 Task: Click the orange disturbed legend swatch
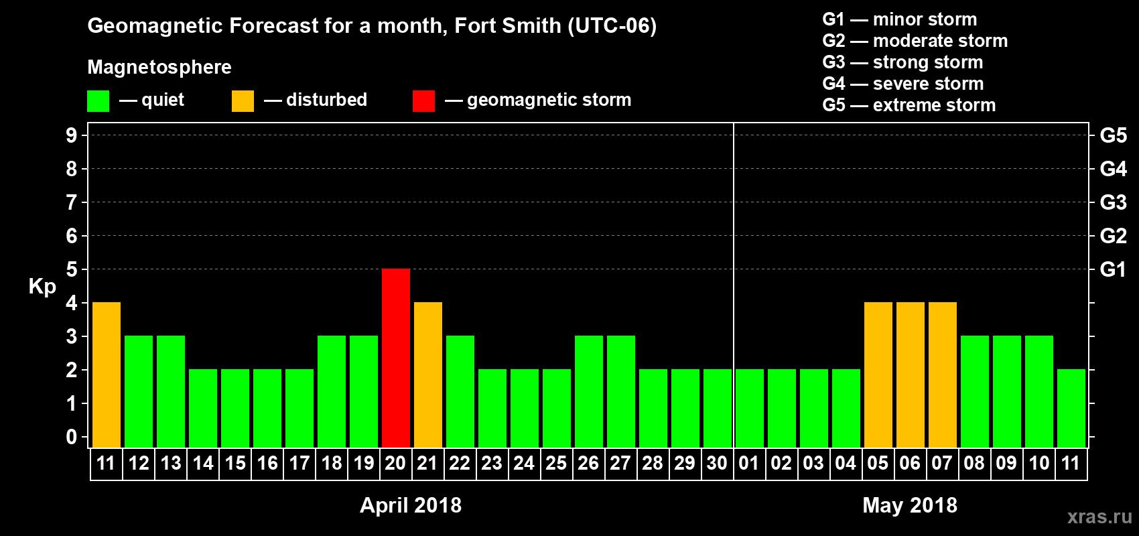coord(243,101)
